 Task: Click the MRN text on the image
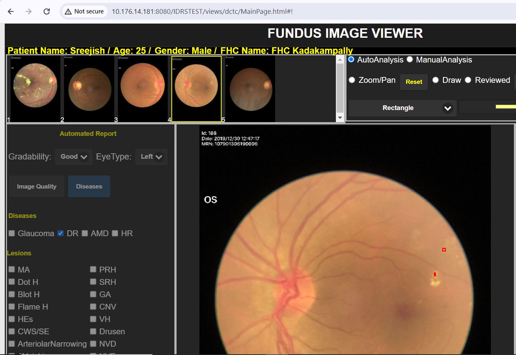click(230, 144)
